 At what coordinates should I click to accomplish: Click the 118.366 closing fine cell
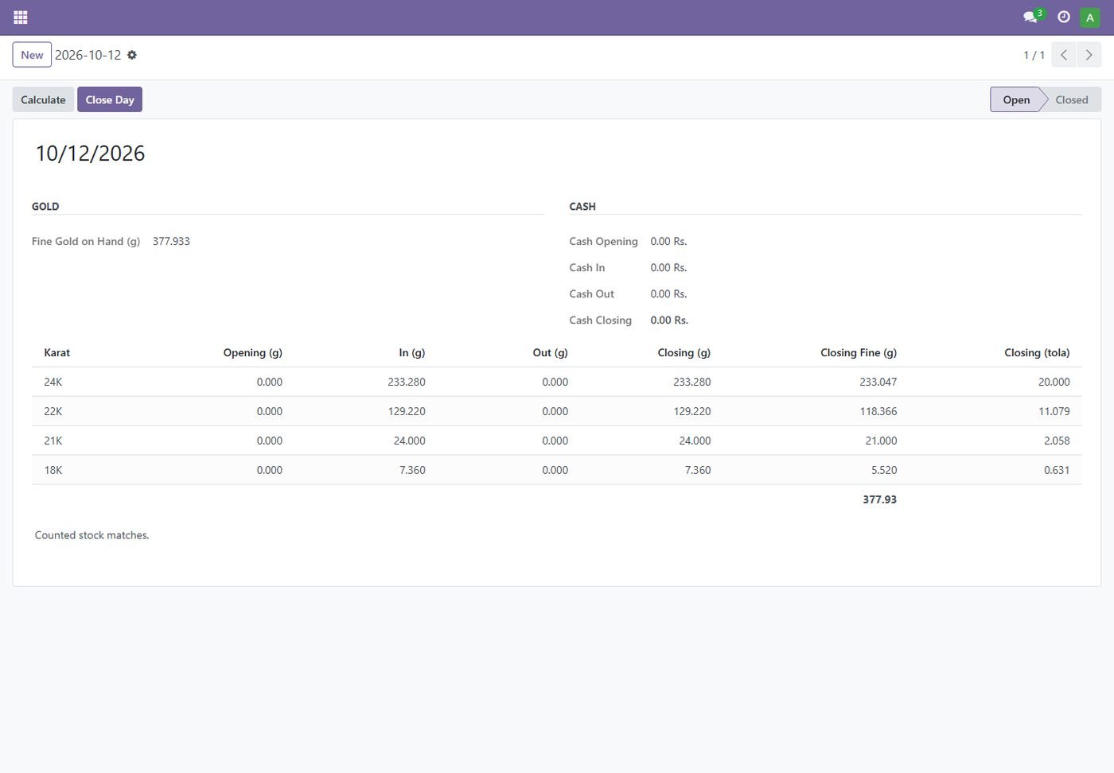(878, 411)
